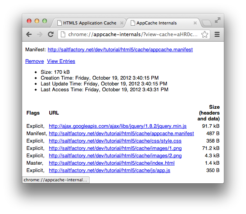The height and width of the screenshot is (214, 246).
Task: Open the Chrome hamburger menu
Action: (x=217, y=35)
